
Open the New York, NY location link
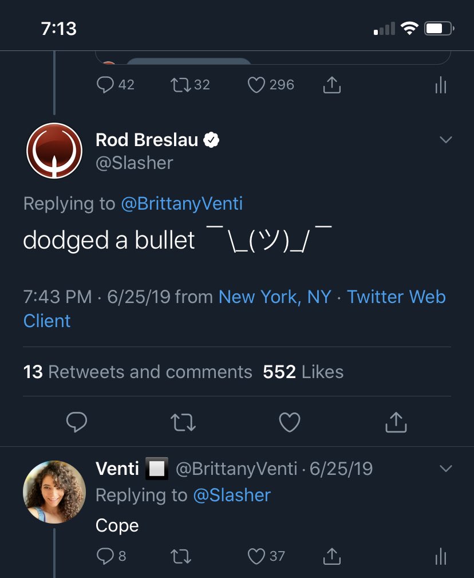point(275,297)
